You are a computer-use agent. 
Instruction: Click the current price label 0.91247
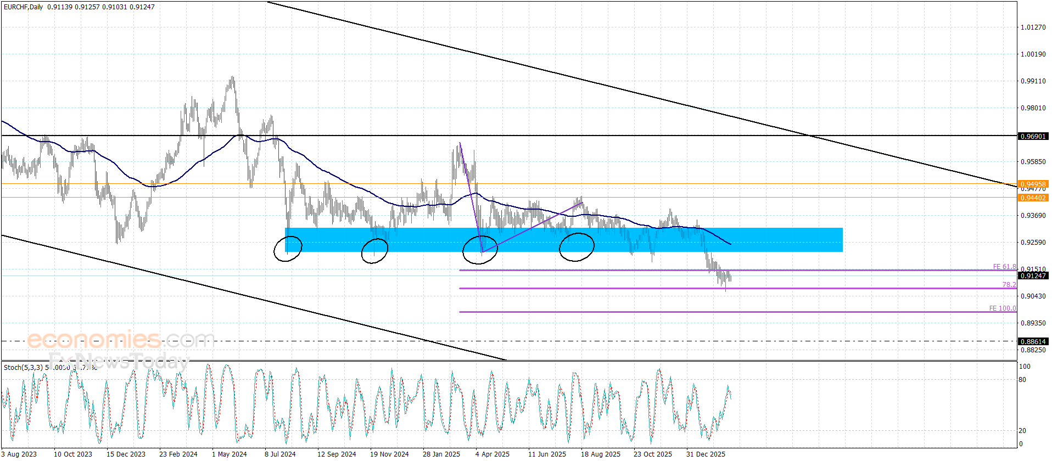click(x=1032, y=276)
